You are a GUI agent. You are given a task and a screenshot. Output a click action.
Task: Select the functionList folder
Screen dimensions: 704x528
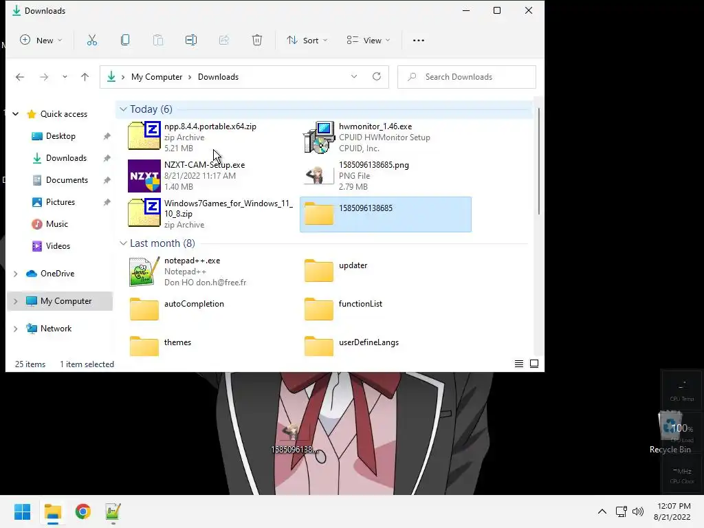(x=343, y=309)
